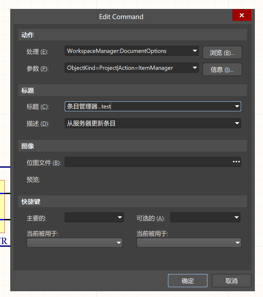Open the 参数 parameters dropdown arrow
This screenshot has height=297, width=263.
click(195, 68)
